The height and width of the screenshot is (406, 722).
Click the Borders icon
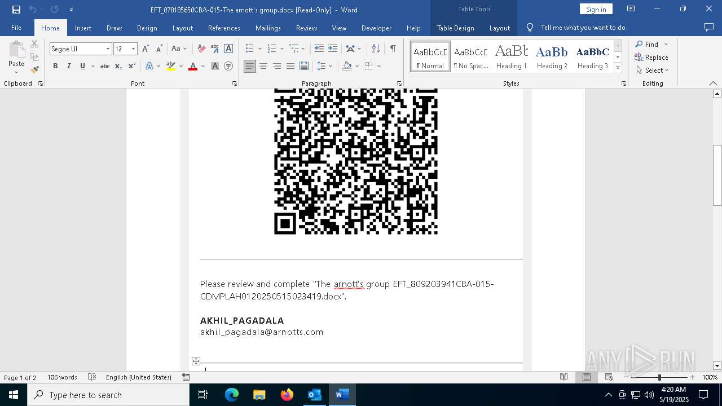369,66
